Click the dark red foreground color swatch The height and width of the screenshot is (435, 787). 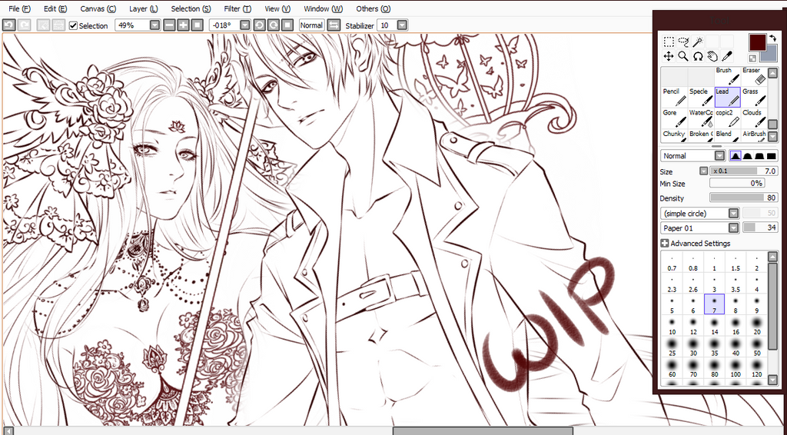[x=757, y=42]
